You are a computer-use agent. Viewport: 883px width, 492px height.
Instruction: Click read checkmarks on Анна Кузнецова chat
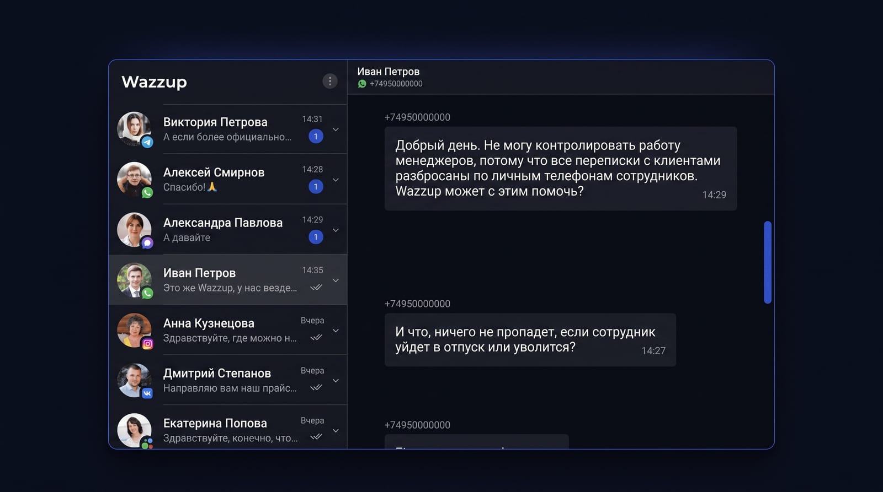[x=316, y=337]
